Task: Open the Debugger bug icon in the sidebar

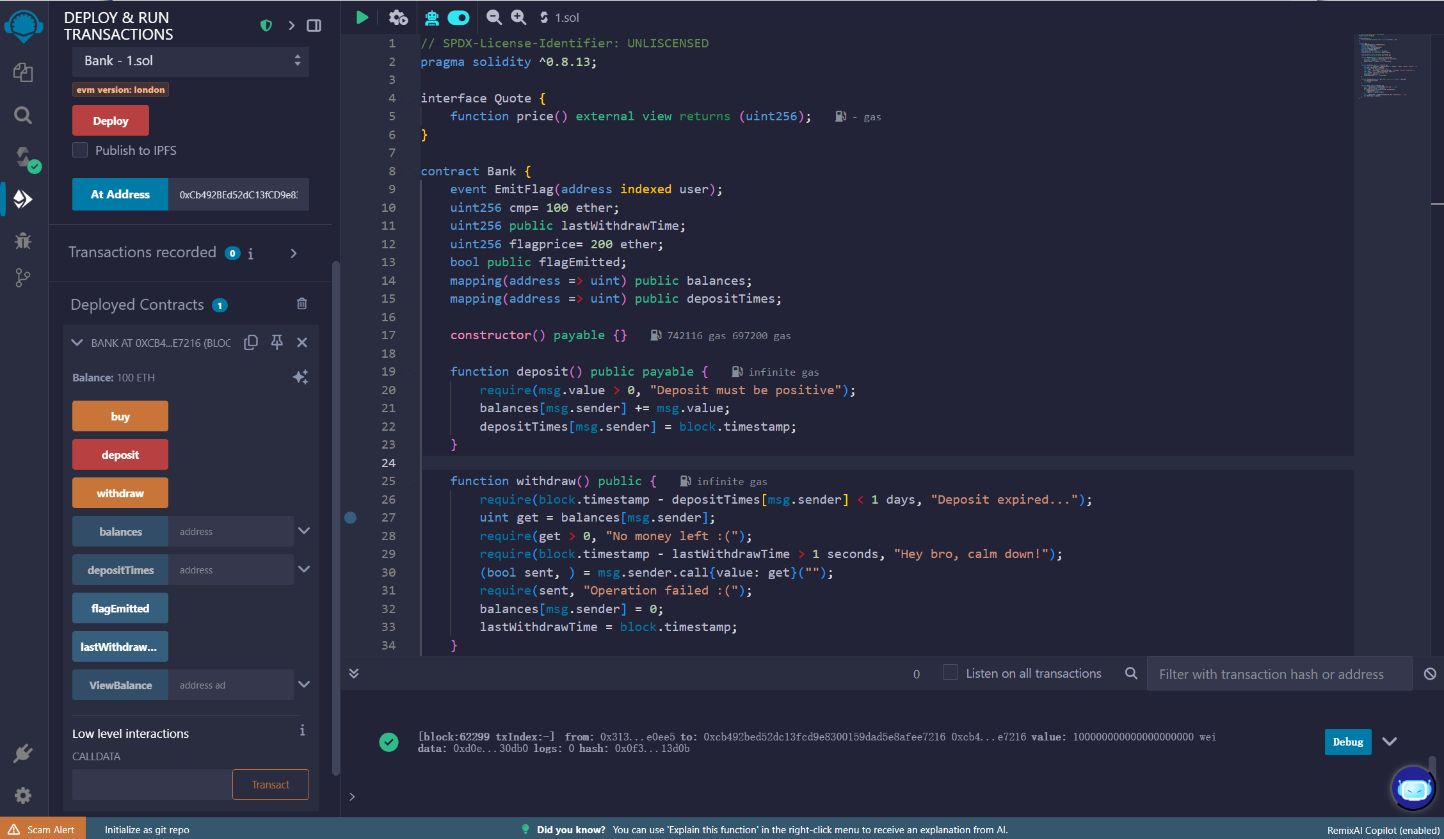Action: pyautogui.click(x=23, y=241)
